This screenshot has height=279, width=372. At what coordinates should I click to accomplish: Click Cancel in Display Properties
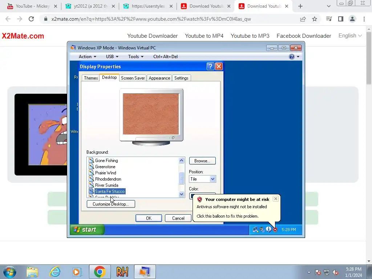[178, 218]
